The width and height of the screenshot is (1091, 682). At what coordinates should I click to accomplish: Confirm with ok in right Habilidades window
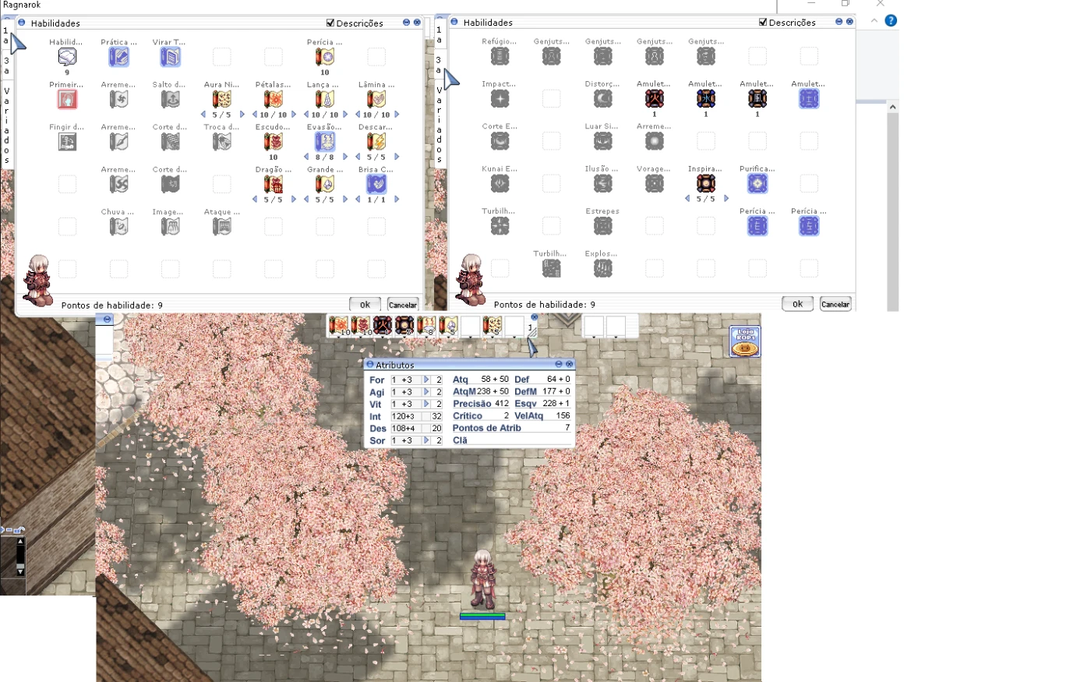pos(797,304)
